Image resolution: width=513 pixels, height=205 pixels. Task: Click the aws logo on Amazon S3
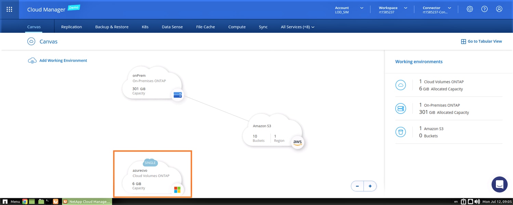pyautogui.click(x=298, y=143)
